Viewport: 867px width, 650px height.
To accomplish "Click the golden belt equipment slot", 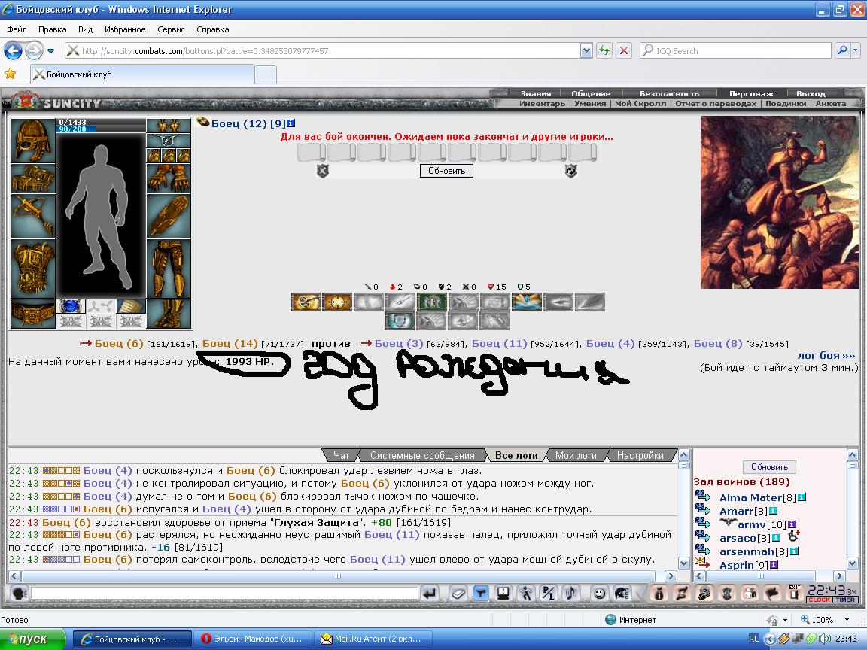I will pos(33,314).
